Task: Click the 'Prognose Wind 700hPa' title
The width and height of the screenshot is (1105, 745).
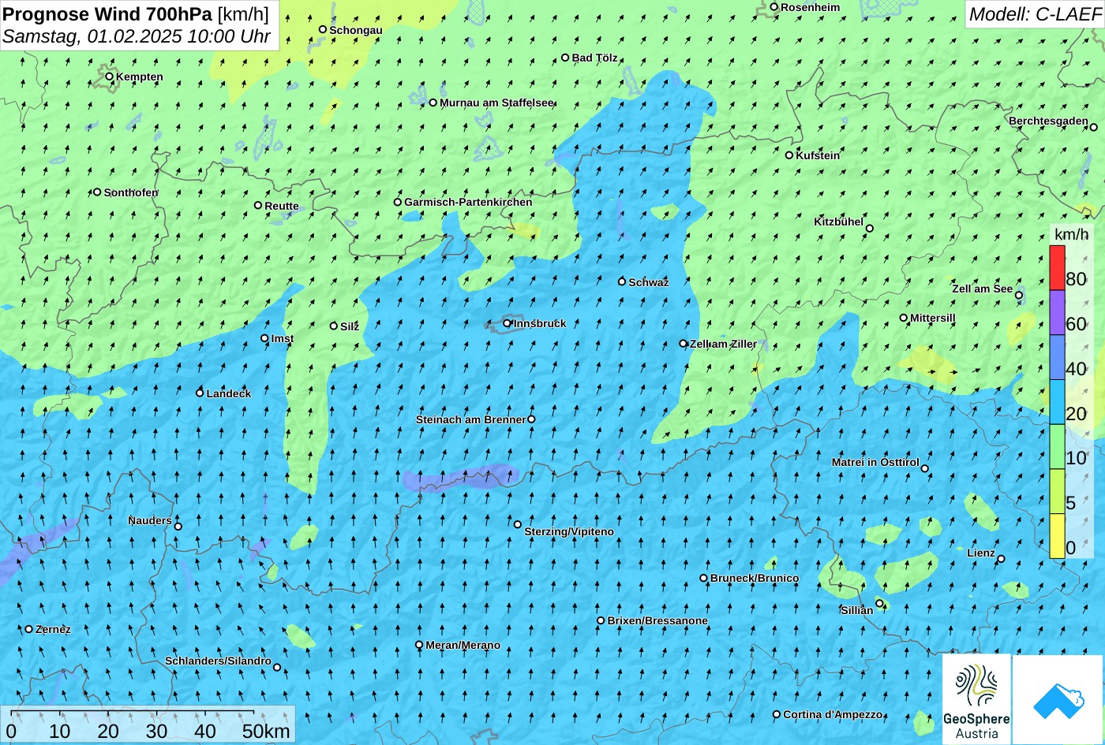Action: tap(107, 13)
